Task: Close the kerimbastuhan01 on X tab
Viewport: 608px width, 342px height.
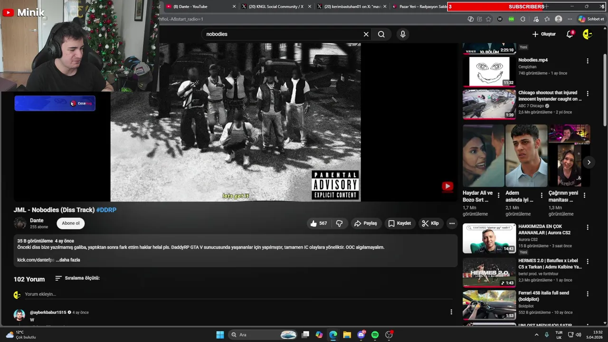Action: [385, 7]
